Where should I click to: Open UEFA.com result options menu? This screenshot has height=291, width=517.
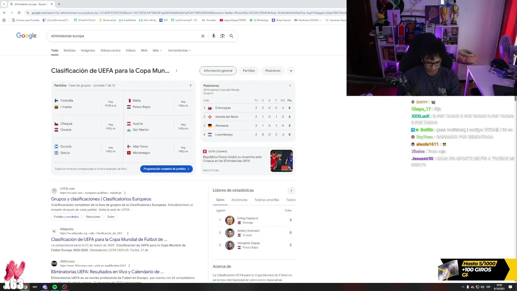pyautogui.click(x=125, y=193)
